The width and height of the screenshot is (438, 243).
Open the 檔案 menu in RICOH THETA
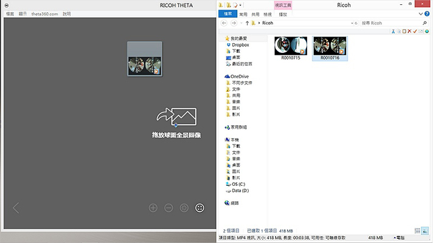(10, 14)
